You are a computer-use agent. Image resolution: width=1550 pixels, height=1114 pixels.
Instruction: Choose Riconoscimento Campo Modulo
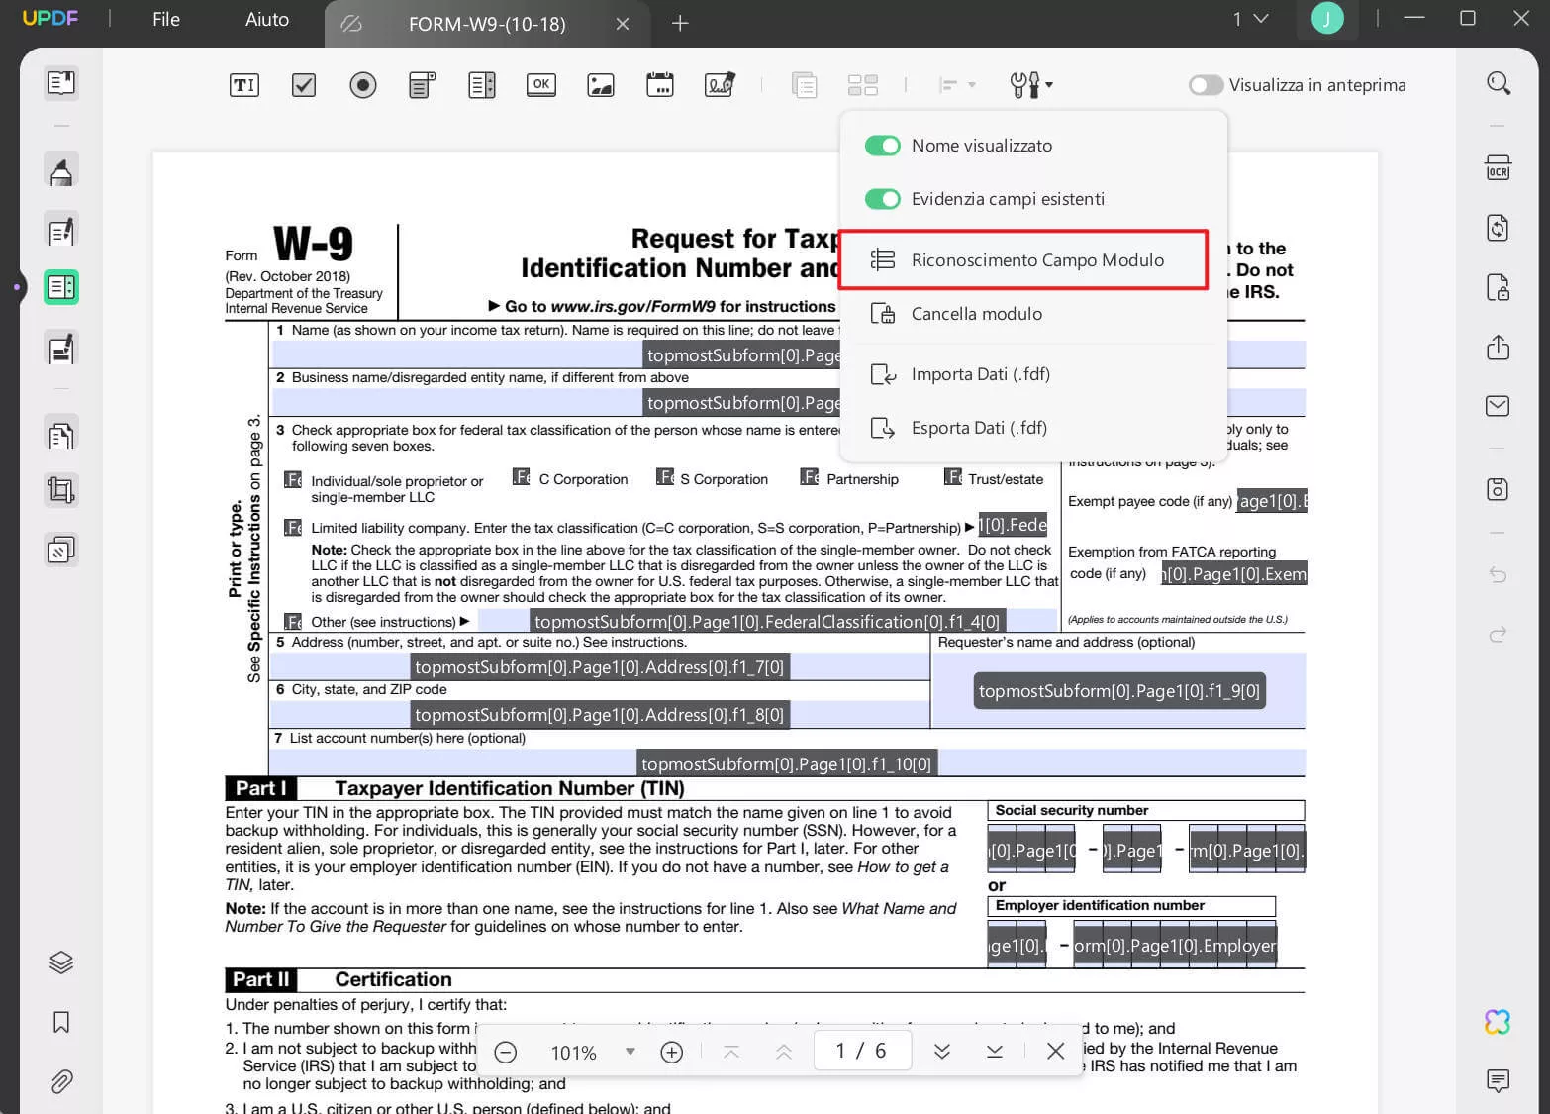coord(1023,260)
